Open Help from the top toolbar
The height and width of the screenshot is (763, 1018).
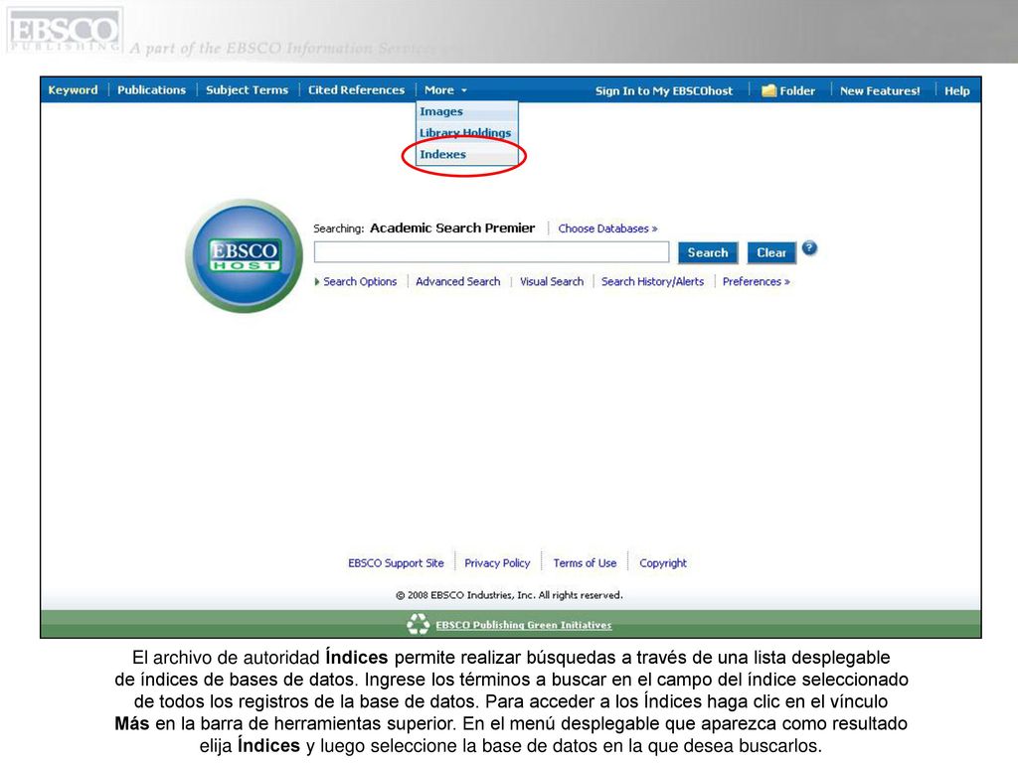click(x=957, y=90)
